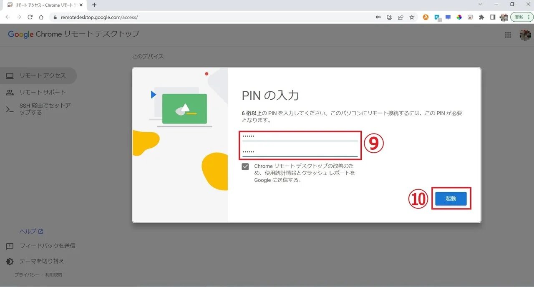Open the 利用規約 link
The width and height of the screenshot is (534, 287).
point(53,275)
